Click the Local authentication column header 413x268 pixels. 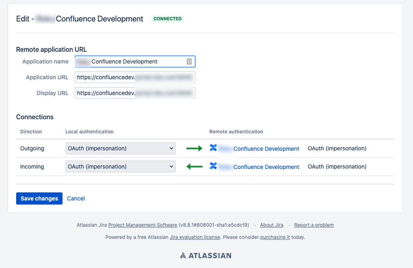[89, 132]
